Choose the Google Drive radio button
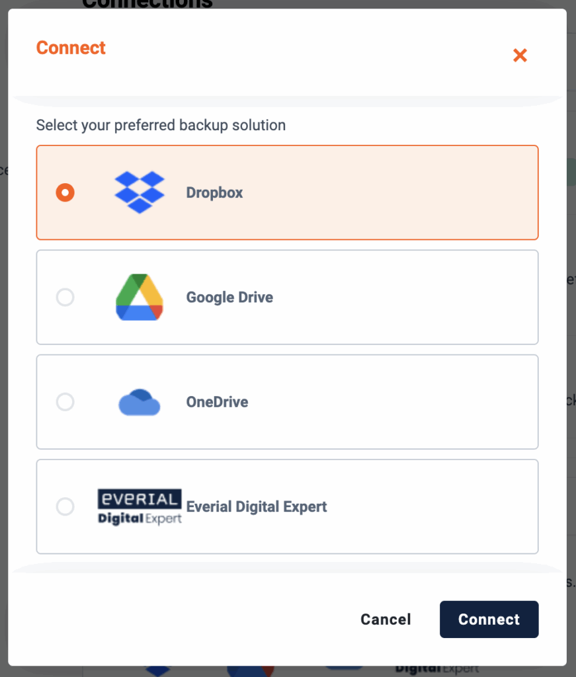Image resolution: width=576 pixels, height=677 pixels. (x=65, y=297)
